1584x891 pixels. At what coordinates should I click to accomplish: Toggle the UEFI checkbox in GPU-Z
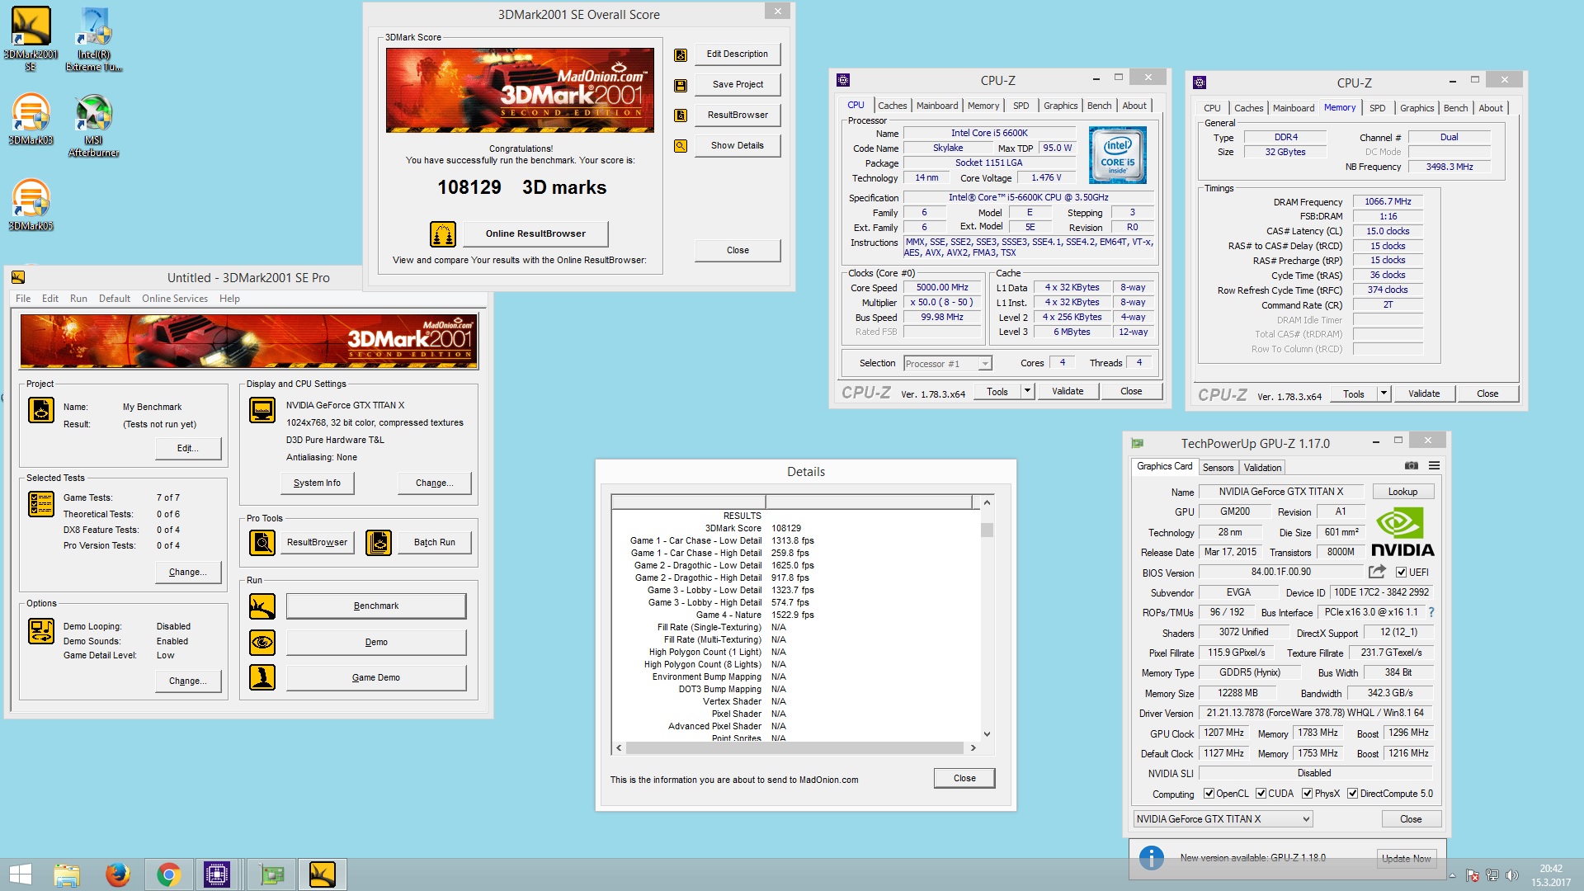[1401, 572]
